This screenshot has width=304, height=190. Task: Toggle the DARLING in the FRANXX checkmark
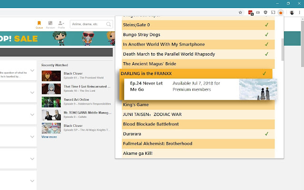[264, 73]
